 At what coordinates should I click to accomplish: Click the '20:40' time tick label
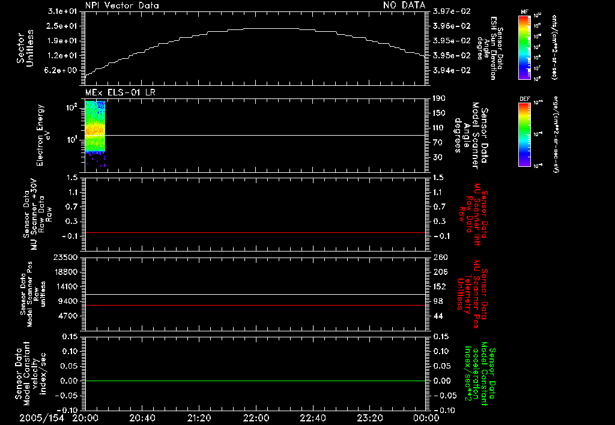pos(142,418)
